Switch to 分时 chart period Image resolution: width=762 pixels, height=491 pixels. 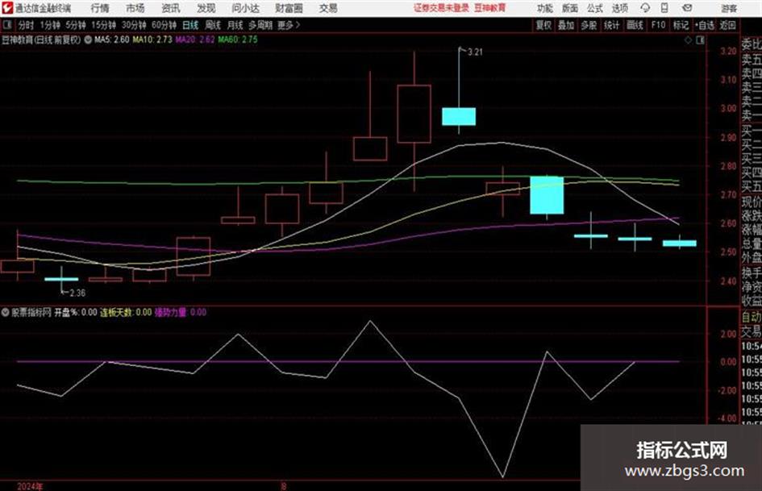27,25
